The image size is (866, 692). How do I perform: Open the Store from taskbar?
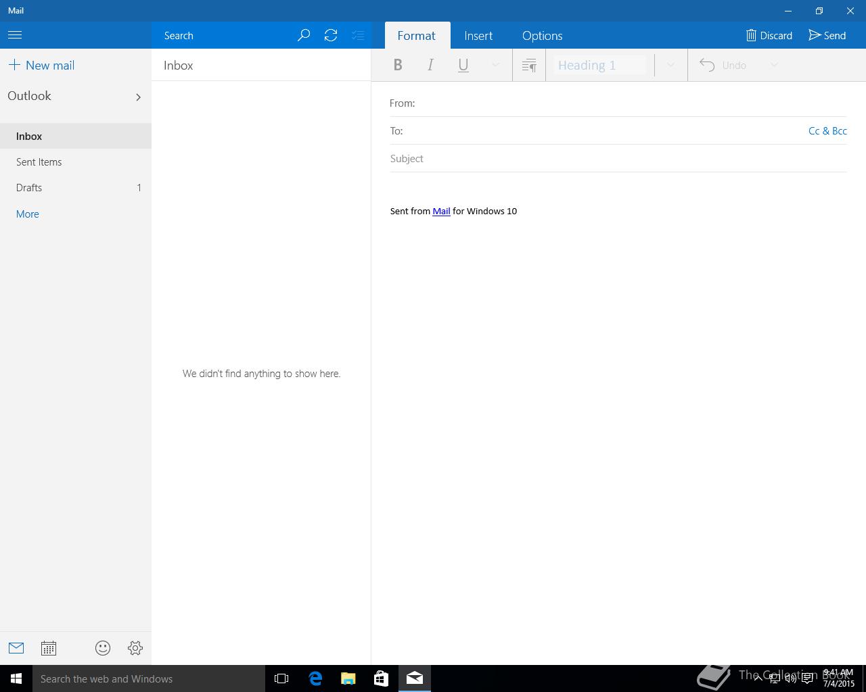(381, 678)
